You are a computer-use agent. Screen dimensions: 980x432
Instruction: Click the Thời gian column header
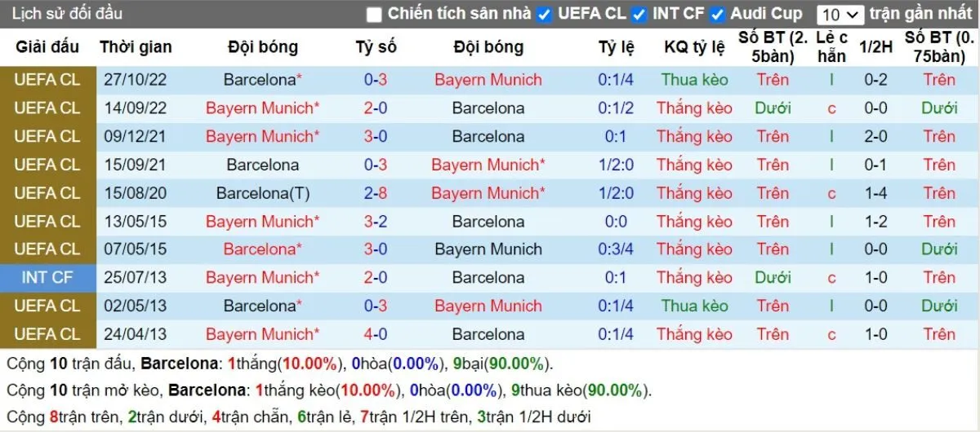(x=136, y=47)
